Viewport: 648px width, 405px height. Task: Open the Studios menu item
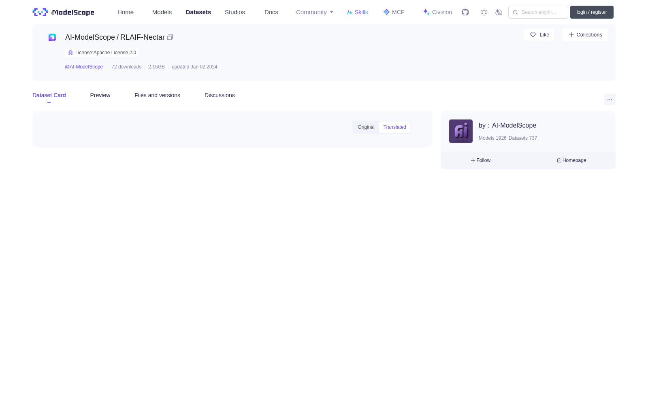235,12
